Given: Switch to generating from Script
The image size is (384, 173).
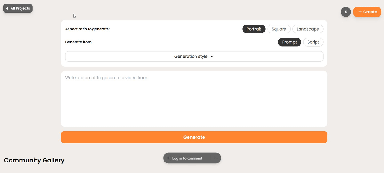Looking at the screenshot, I should point(313,42).
